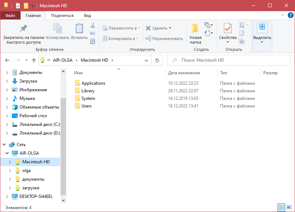Go up one level with the Up arrow
The width and height of the screenshot is (295, 212).
coord(34,60)
